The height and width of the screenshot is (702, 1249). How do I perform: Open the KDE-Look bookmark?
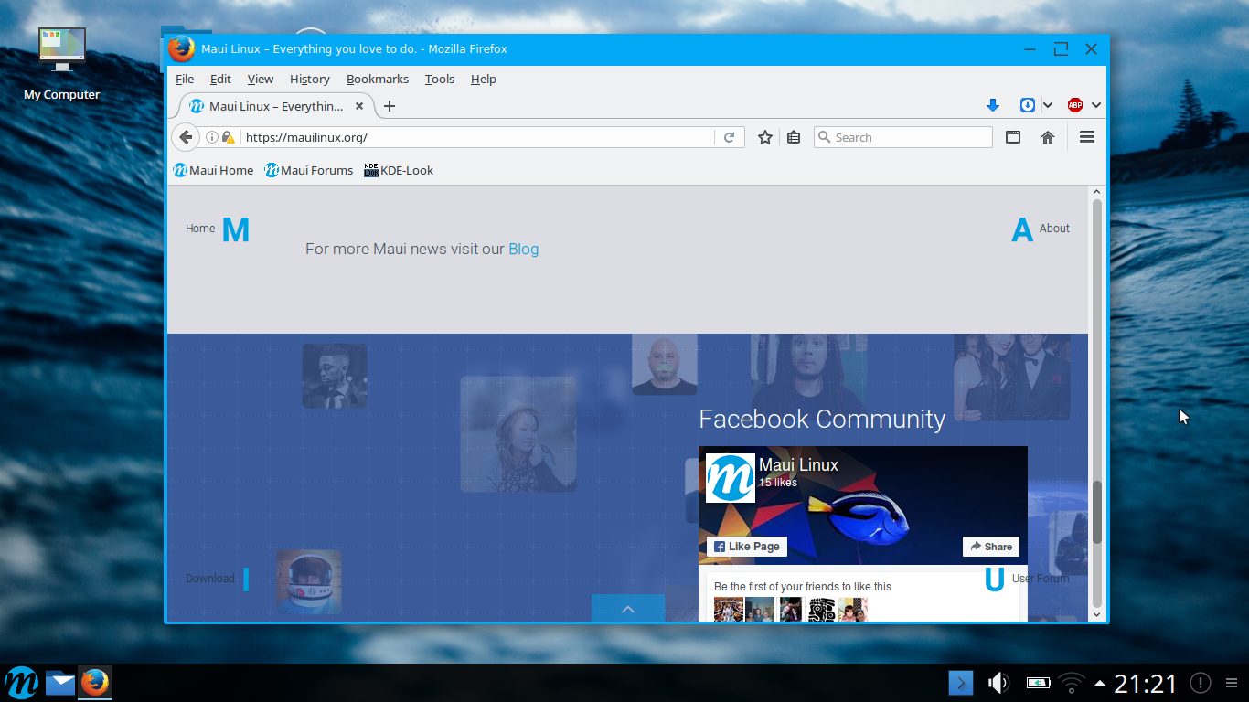point(399,170)
